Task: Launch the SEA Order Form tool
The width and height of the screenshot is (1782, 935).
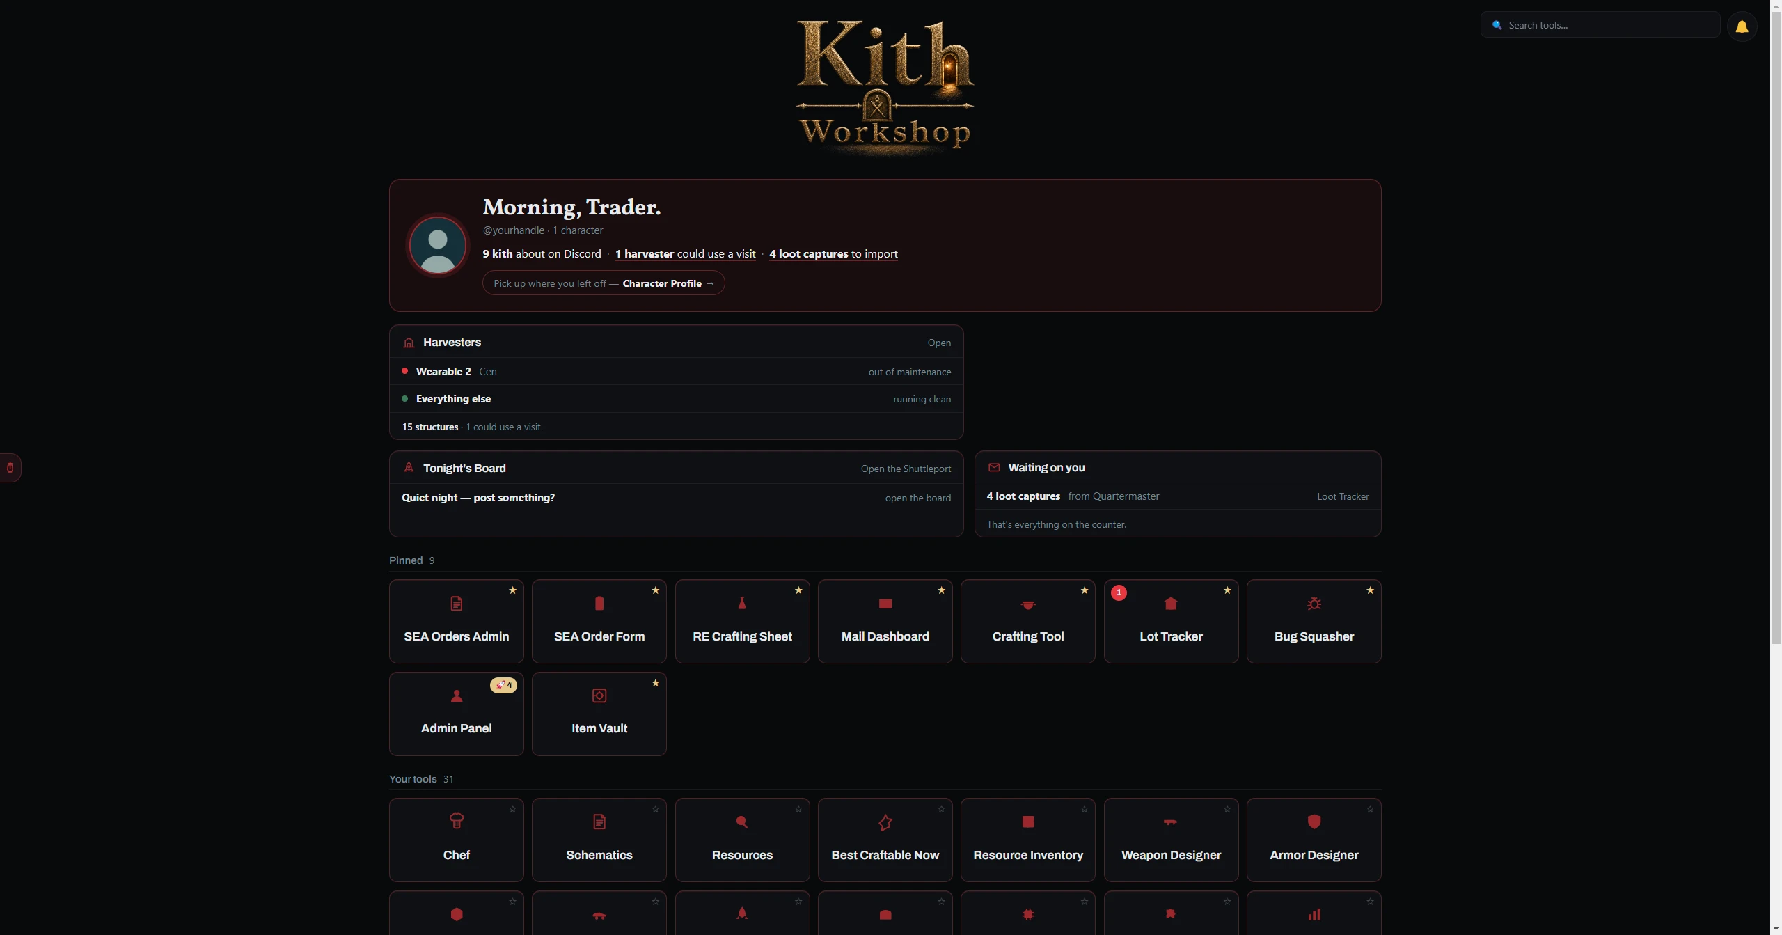Action: point(599,621)
